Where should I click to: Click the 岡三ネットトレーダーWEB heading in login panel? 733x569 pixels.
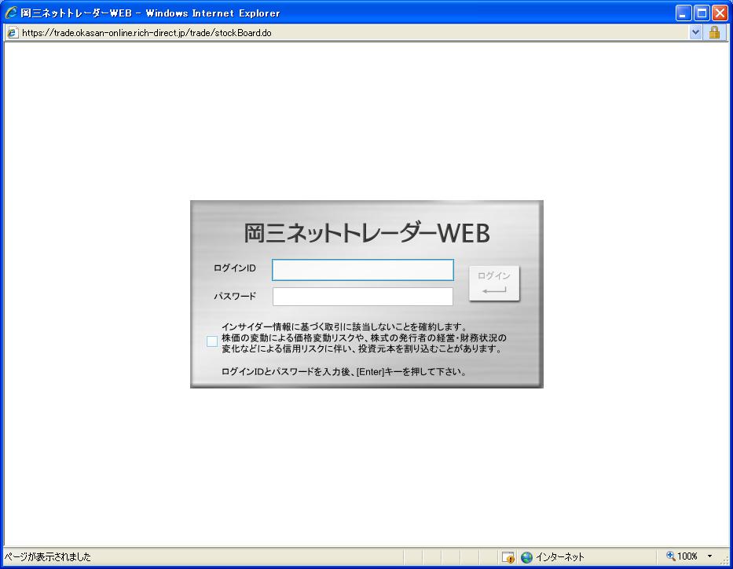366,233
